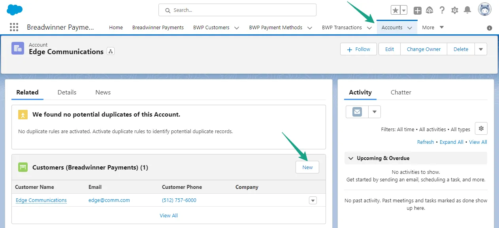Expand the BWP Transactions tab chevron

tap(369, 28)
